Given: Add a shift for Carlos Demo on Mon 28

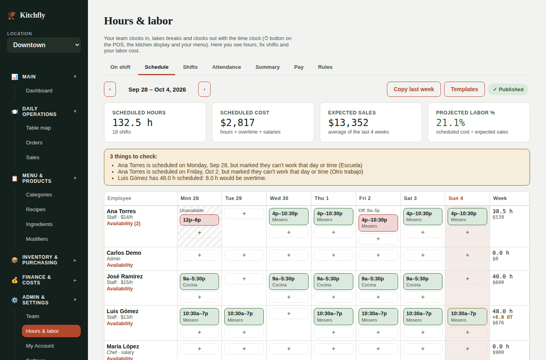Looking at the screenshot, I should point(199,255).
